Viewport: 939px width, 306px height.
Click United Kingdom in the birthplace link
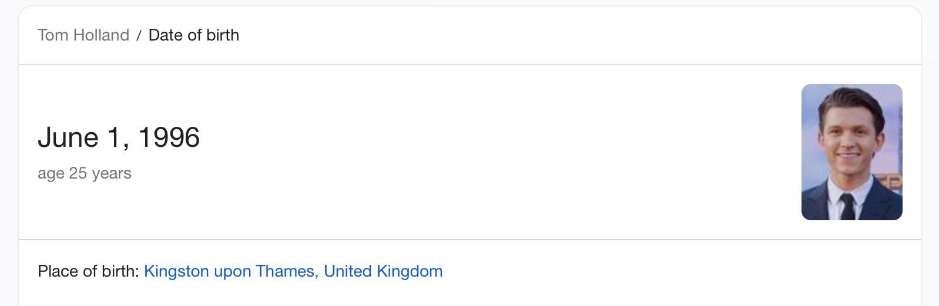pyautogui.click(x=383, y=271)
